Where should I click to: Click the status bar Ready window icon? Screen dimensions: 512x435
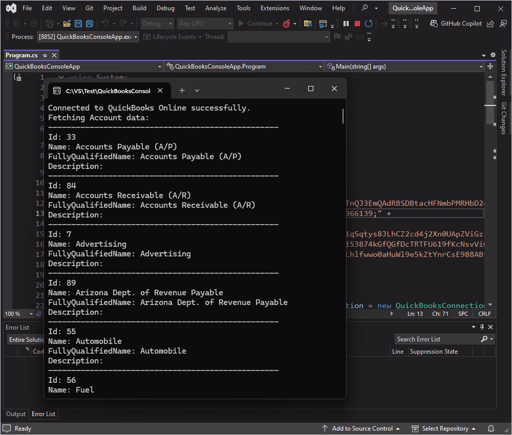click(x=7, y=428)
